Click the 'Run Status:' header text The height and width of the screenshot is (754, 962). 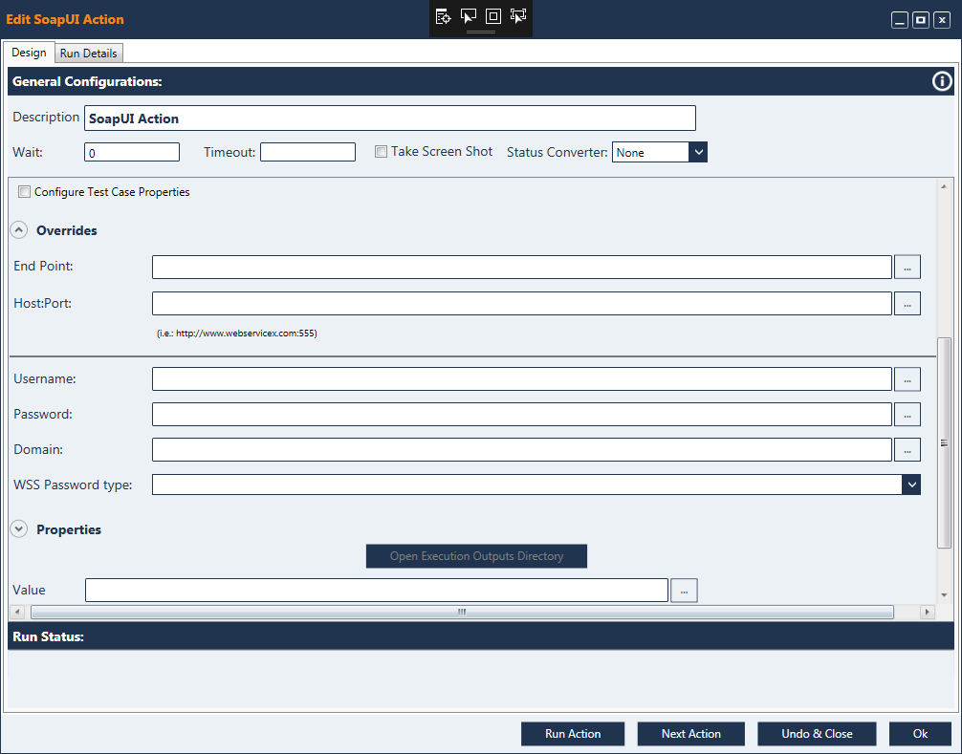(x=48, y=636)
